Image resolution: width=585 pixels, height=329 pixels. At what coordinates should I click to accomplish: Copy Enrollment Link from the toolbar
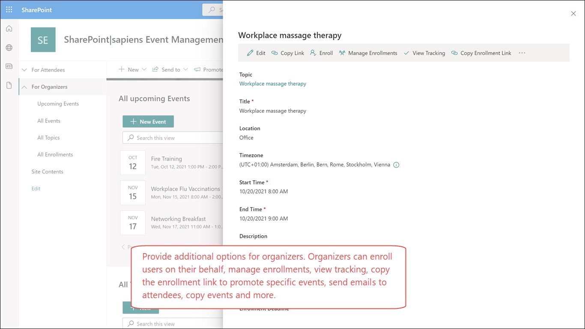pos(481,53)
